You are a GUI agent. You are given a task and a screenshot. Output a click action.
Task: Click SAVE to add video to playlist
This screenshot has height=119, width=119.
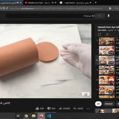pos(78,108)
